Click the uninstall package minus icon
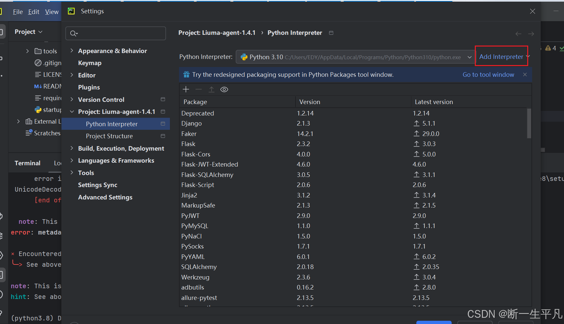Screen dimensions: 564x324 coord(199,89)
